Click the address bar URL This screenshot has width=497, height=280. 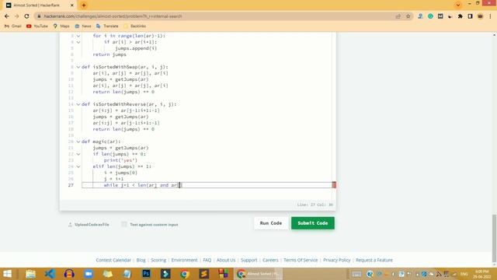[113, 16]
